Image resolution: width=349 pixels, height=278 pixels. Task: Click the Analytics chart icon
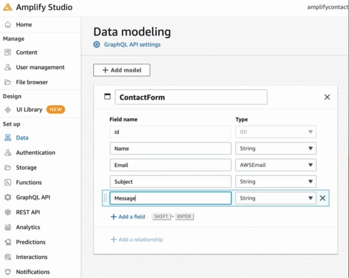pos(8,227)
